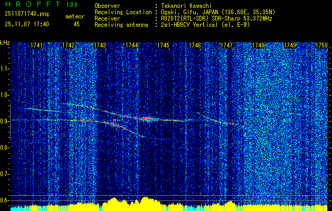Click the location Ogaki, Gifu, JAPAN
Image resolution: width=332 pixels, height=211 pixels.
(189, 12)
